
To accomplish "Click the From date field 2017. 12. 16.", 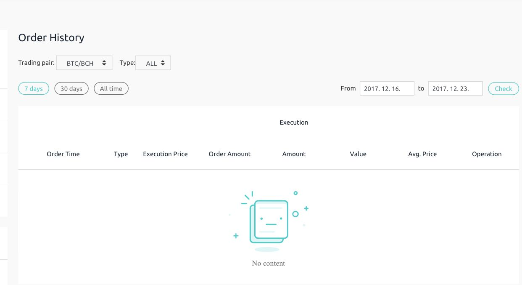I will [x=387, y=88].
